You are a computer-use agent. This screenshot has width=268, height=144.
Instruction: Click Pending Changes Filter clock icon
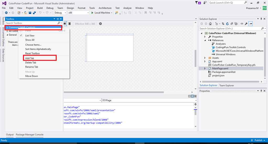coord(216,24)
